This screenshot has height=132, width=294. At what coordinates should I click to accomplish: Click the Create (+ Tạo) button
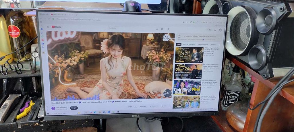point(209,30)
